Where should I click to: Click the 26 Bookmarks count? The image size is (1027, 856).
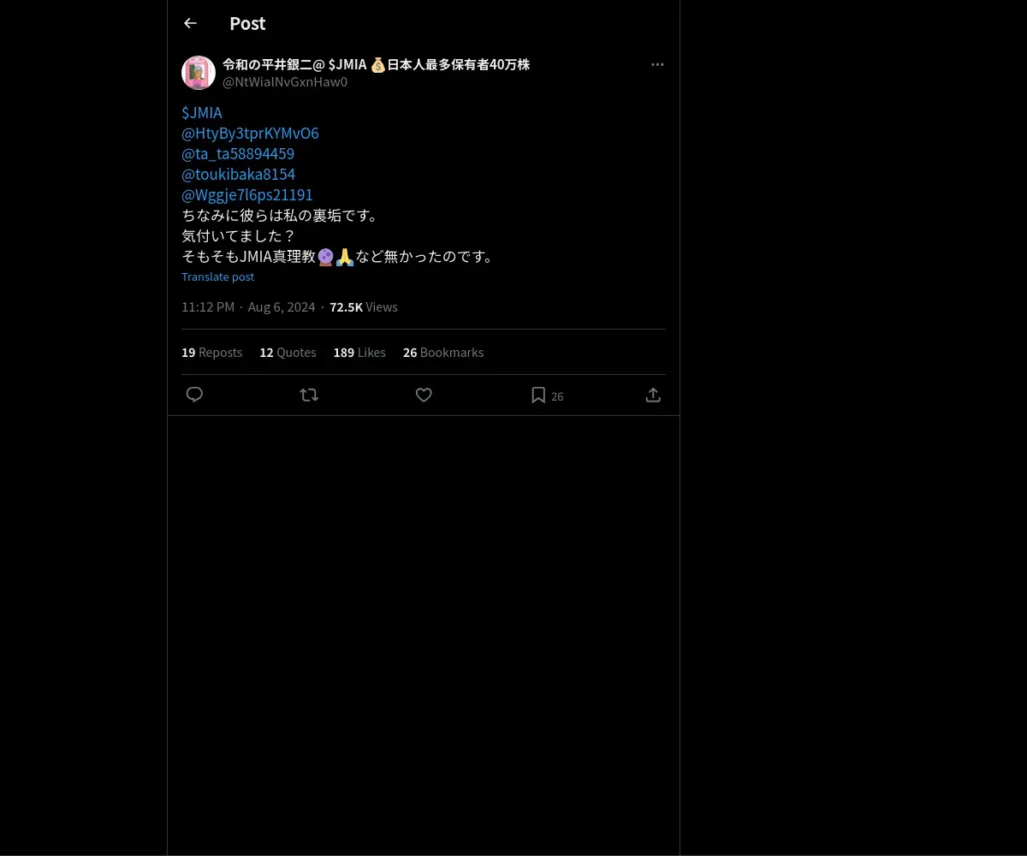pos(443,352)
